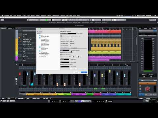The height and width of the screenshot is (118, 158).
Task: Open the Processing Precision dropdown
Action: (x=65, y=50)
